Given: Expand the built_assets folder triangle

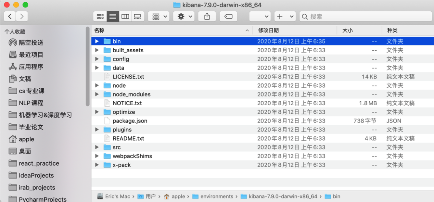Looking at the screenshot, I should click(x=97, y=50).
